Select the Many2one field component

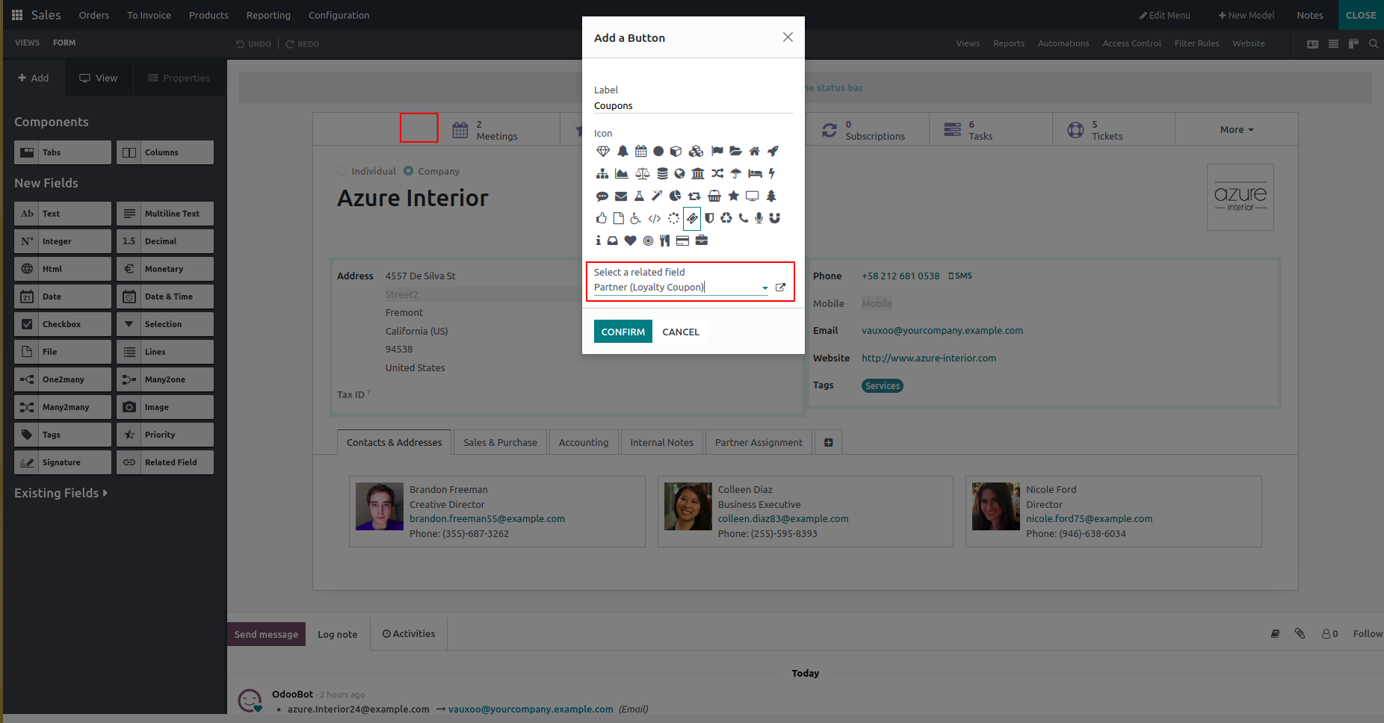[165, 379]
